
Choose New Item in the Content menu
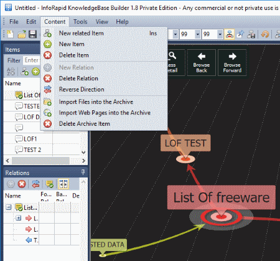click(x=105, y=44)
